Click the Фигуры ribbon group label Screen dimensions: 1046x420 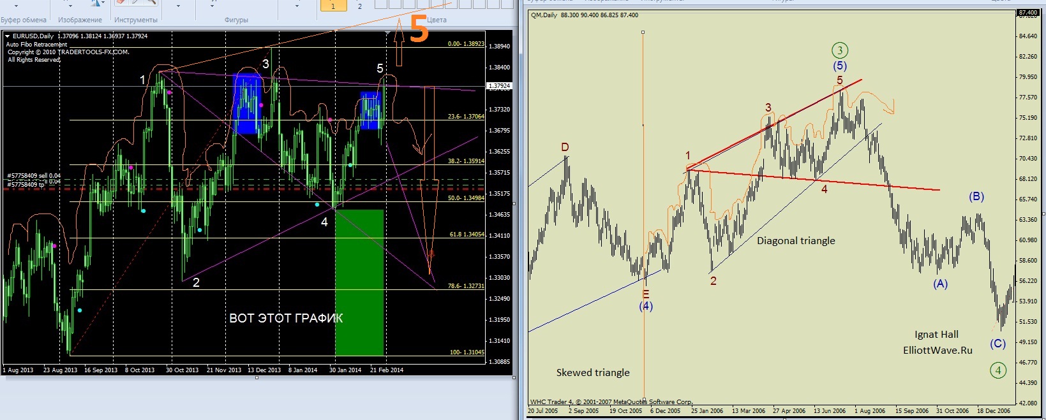(236, 20)
